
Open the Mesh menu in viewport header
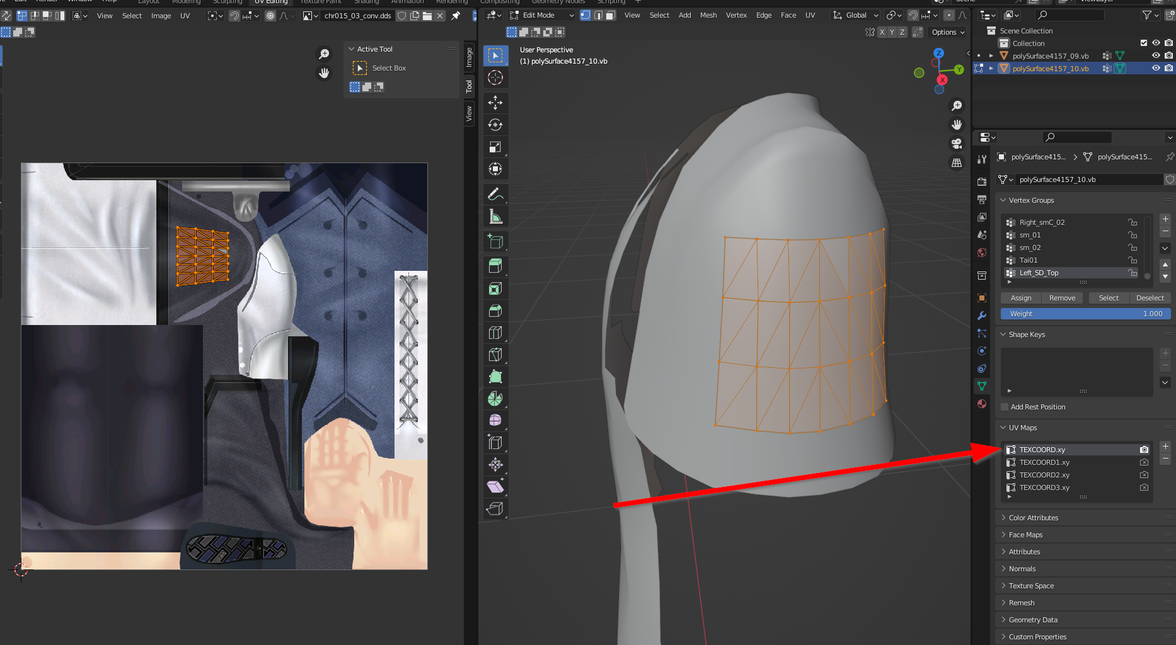[708, 15]
